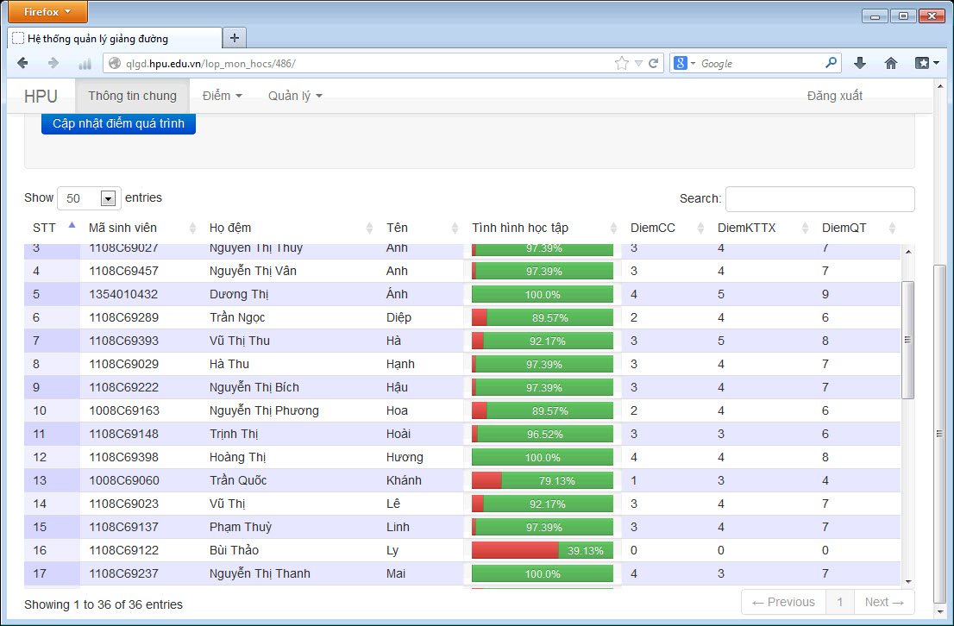Reload the page

654,63
